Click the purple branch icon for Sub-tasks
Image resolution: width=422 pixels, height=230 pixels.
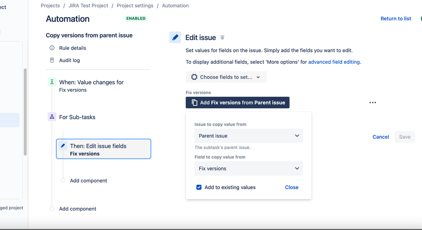pos(52,117)
